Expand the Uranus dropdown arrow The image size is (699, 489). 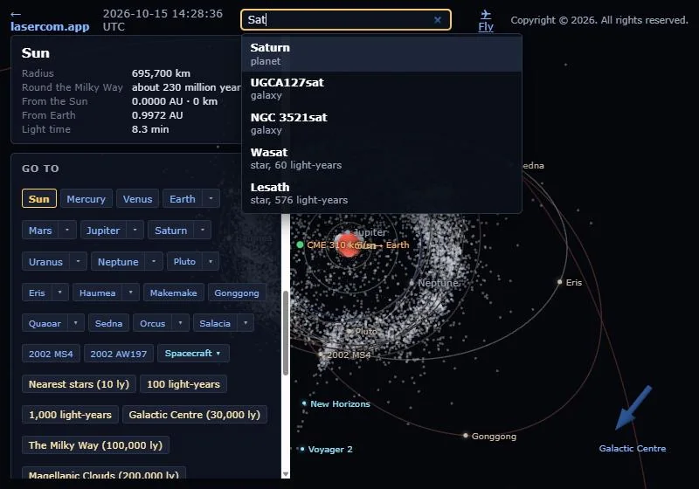pyautogui.click(x=78, y=261)
